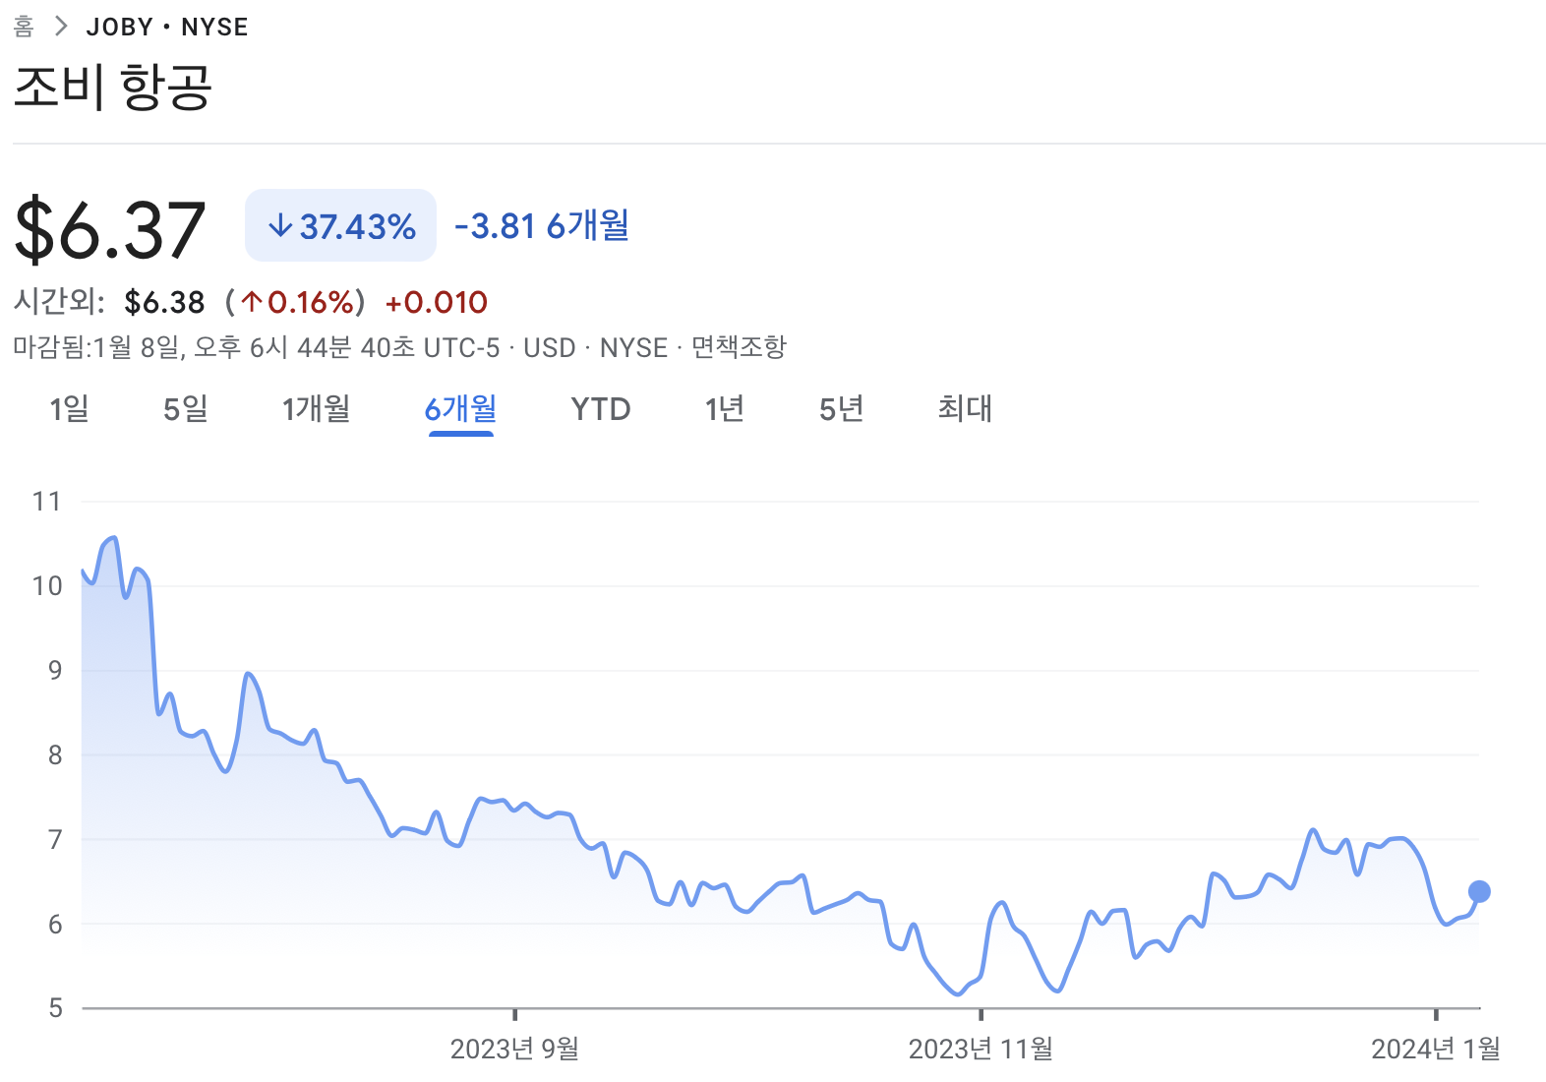Click the after-hours price $6.38

pyautogui.click(x=164, y=302)
